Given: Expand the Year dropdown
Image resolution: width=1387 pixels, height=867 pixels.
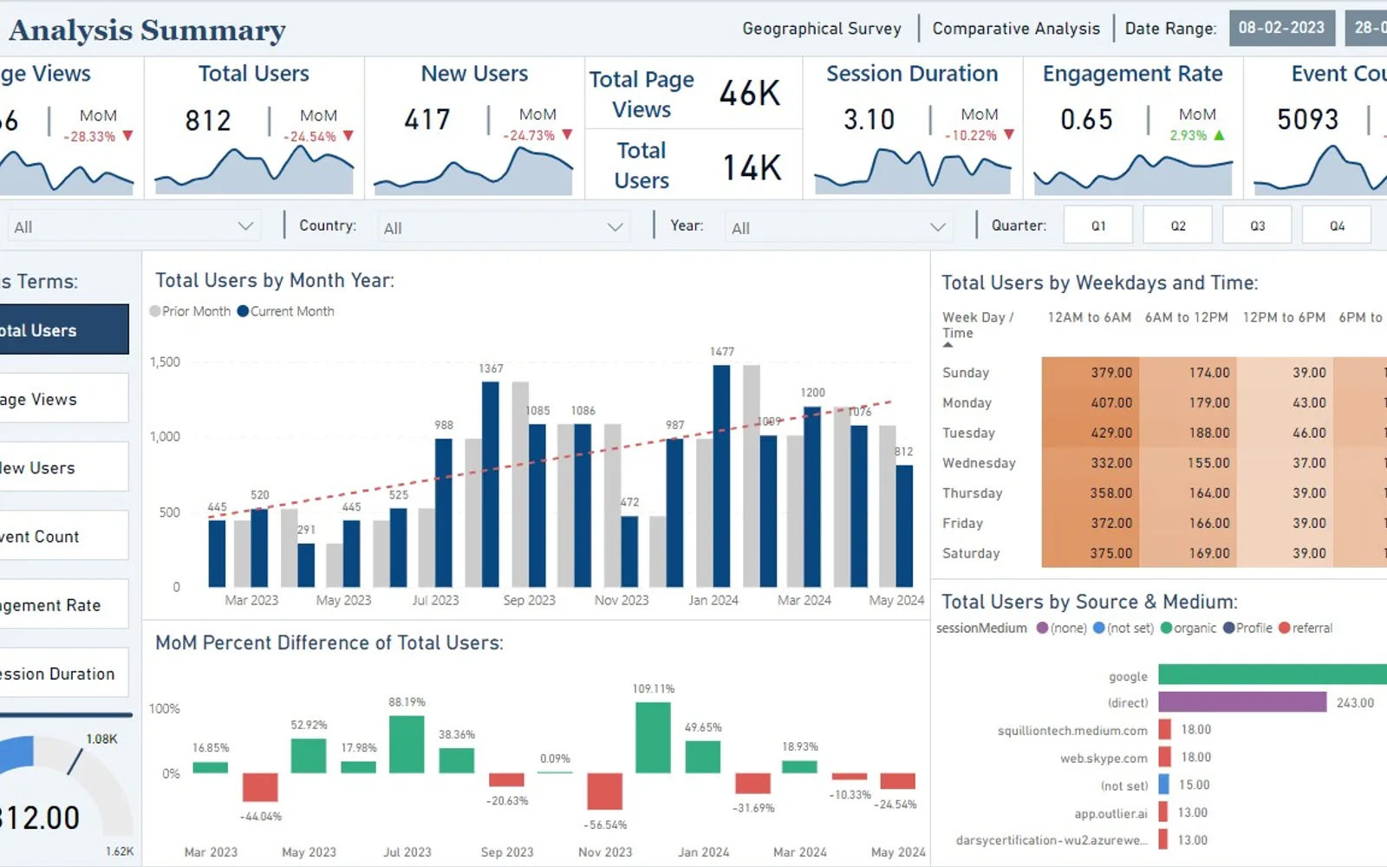Looking at the screenshot, I should coord(837,227).
